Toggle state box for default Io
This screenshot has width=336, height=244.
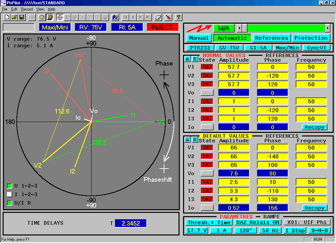coord(207,208)
